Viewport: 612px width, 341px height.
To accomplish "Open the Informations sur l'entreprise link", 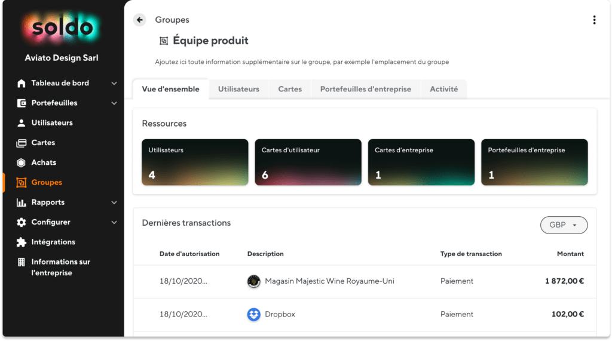I will pyautogui.click(x=60, y=268).
